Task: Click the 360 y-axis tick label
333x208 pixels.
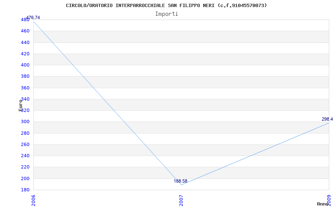Action: click(x=25, y=88)
